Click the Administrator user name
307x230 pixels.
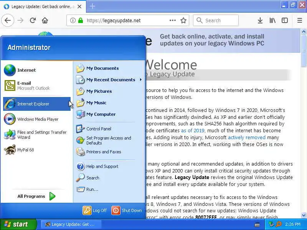(29, 47)
